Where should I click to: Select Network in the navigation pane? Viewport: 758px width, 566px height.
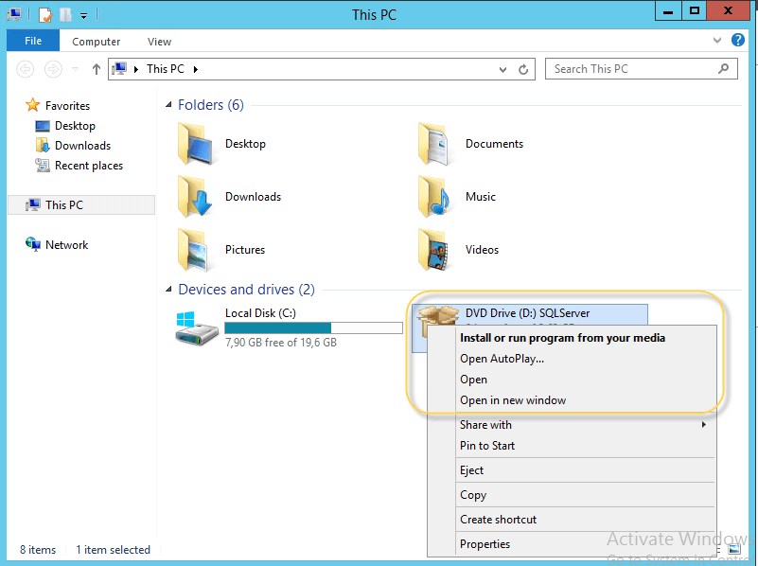pyautogui.click(x=66, y=245)
